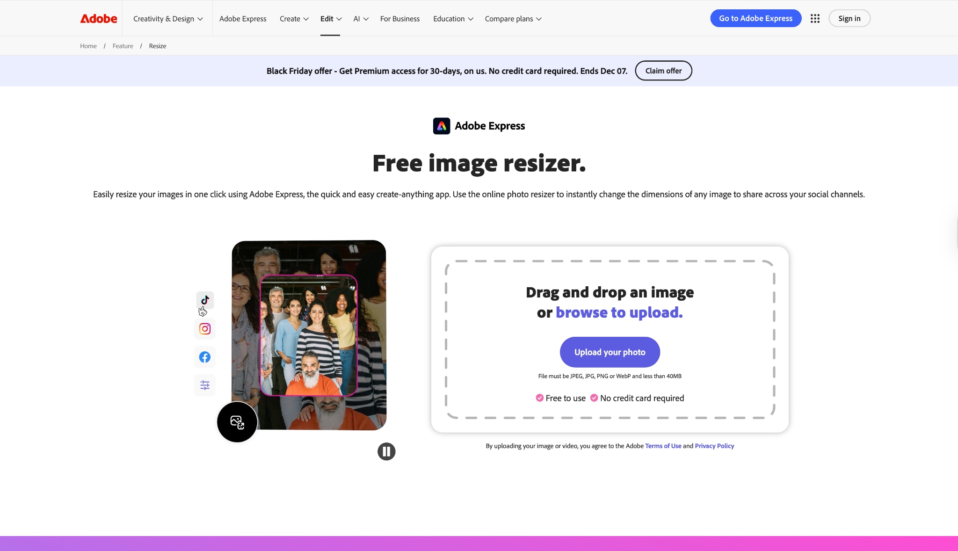The width and height of the screenshot is (958, 551).
Task: Open the Terms of Use link
Action: click(x=663, y=446)
